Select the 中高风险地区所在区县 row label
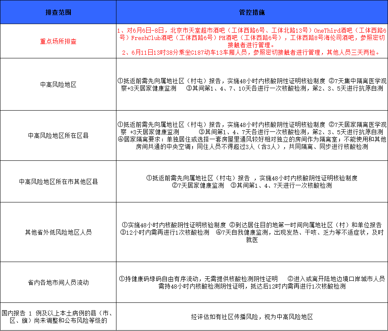Image resolution: width=388 pixels, height=331 pixels. click(x=58, y=136)
